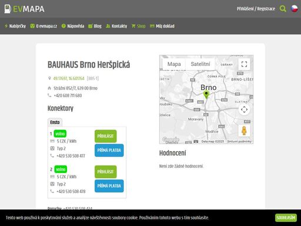This screenshot has height=226, width=301.
Task: Click the icon beside O evmapa.cz
Action: pos(32,26)
